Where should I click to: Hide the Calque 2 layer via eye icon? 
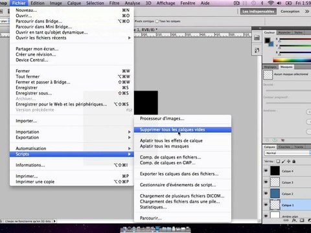(266, 194)
